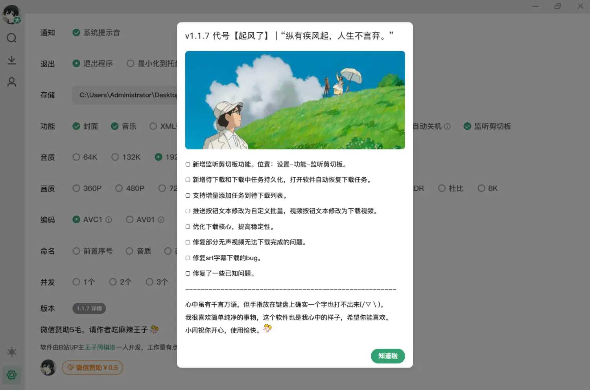590x390 pixels.
Task: Minimize the application window
Action: click(x=535, y=6)
